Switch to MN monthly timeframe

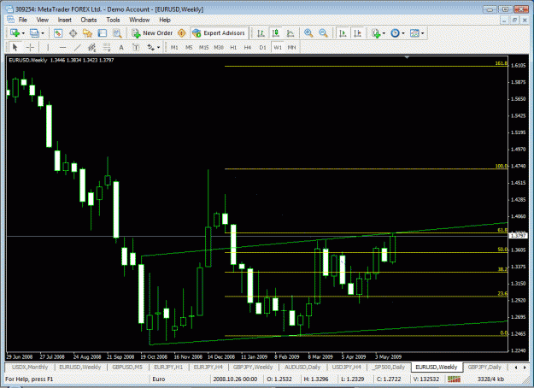point(292,47)
